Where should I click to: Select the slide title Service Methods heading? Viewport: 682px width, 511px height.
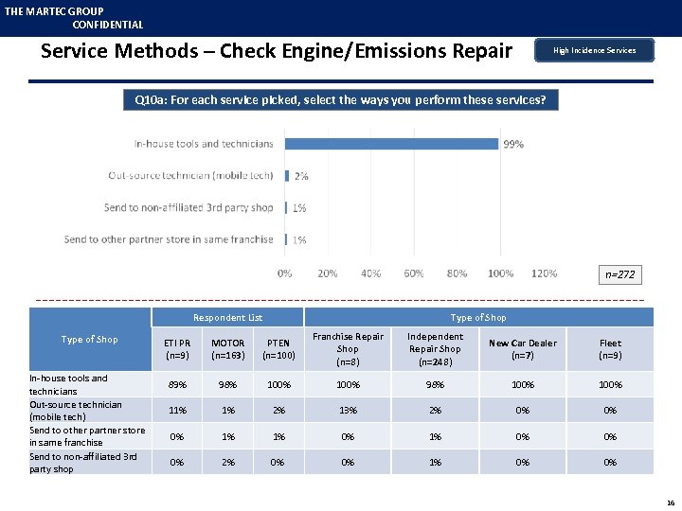coord(276,51)
